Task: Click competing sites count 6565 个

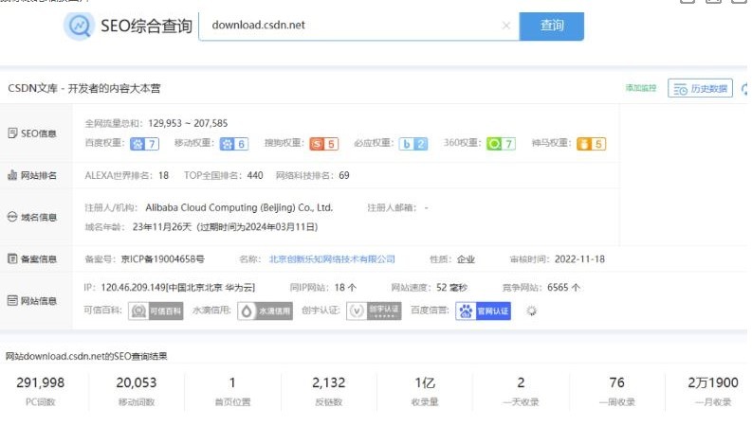Action: tap(563, 287)
